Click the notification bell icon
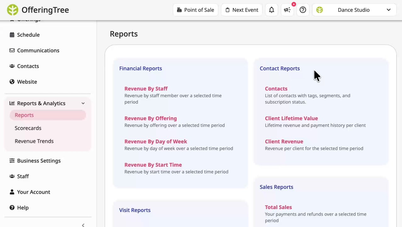Screen dimensions: 402x227 point(271,10)
